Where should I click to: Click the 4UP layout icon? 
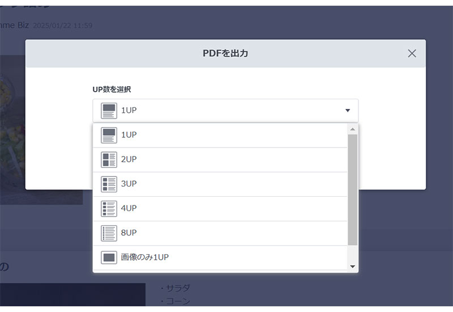(109, 208)
